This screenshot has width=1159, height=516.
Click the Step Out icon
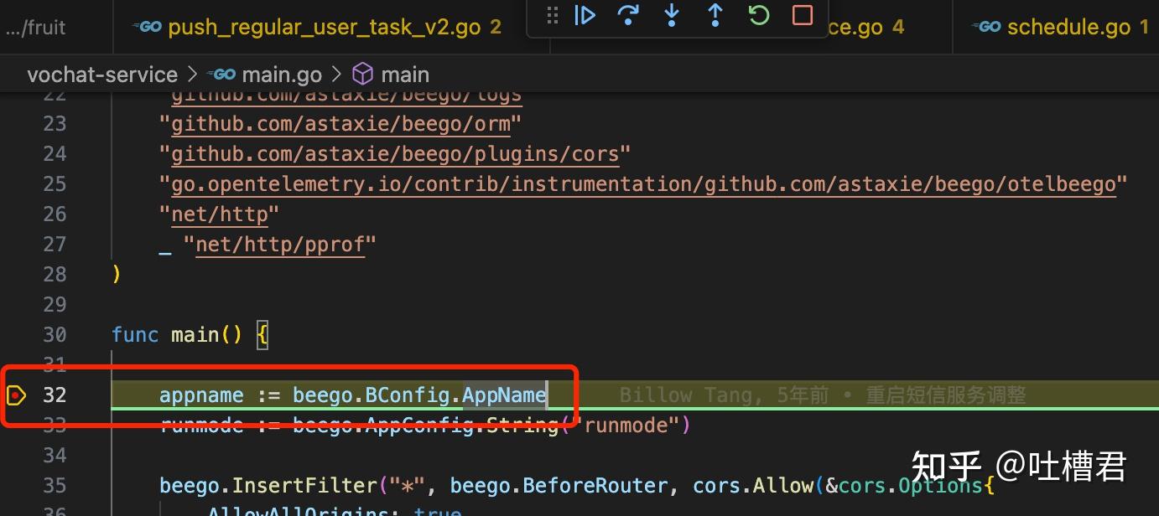pyautogui.click(x=715, y=15)
